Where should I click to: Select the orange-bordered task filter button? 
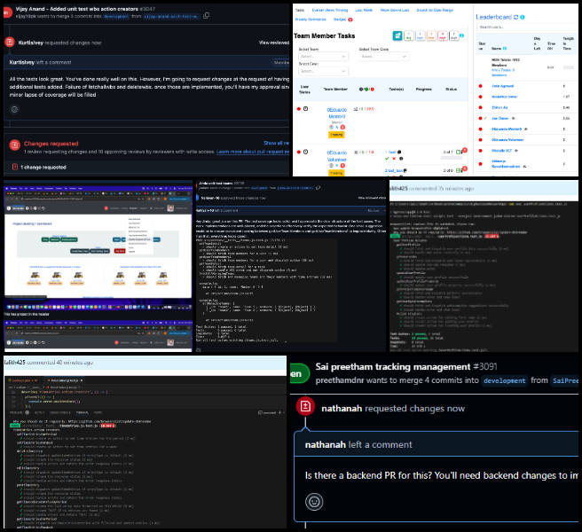coord(431,36)
